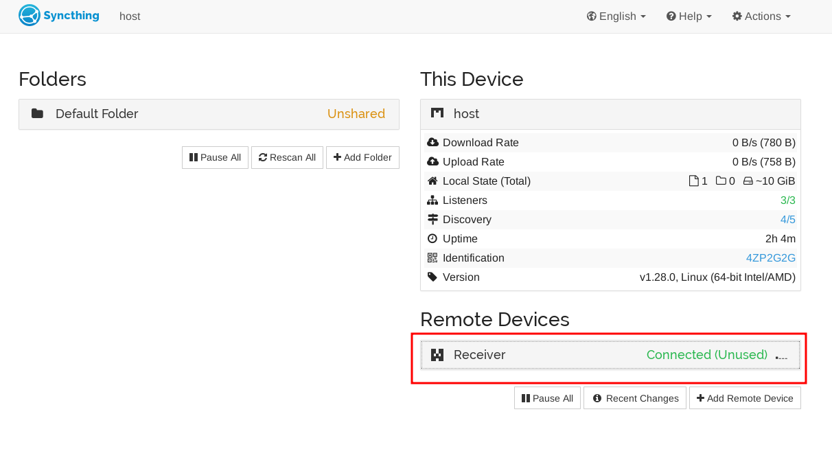Image resolution: width=832 pixels, height=449 pixels.
Task: Click the Listeners network icon
Action: pyautogui.click(x=432, y=200)
